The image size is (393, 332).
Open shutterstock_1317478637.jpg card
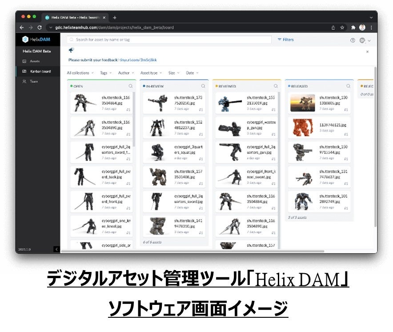[319, 177]
